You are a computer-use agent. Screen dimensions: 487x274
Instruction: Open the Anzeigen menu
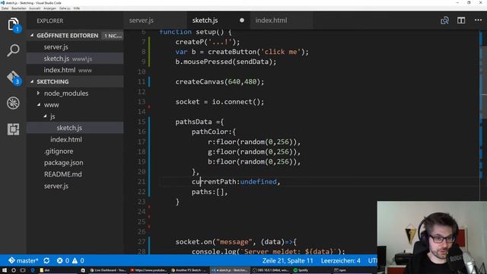49,8
